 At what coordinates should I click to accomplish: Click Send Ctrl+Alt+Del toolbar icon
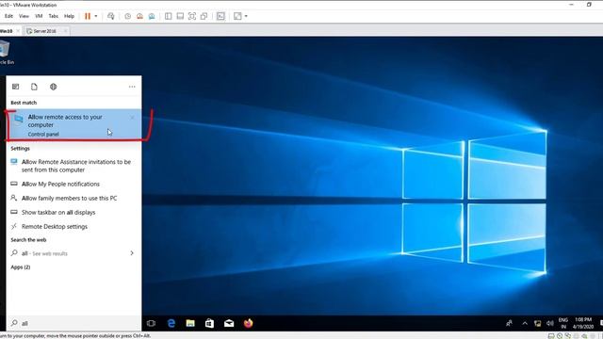point(111,16)
